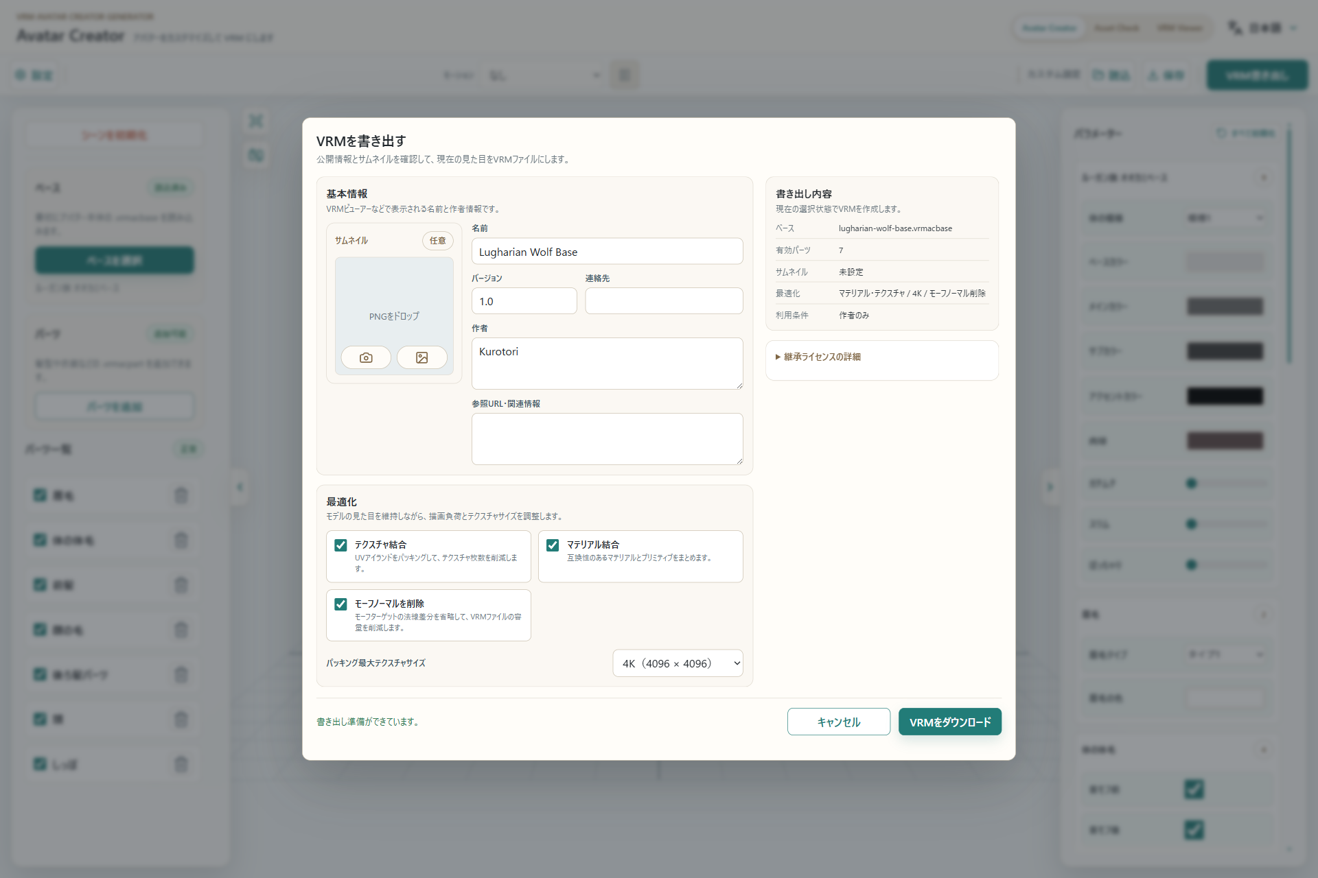This screenshot has height=878, width=1318.
Task: Select the 作者 author text area
Action: pos(607,364)
